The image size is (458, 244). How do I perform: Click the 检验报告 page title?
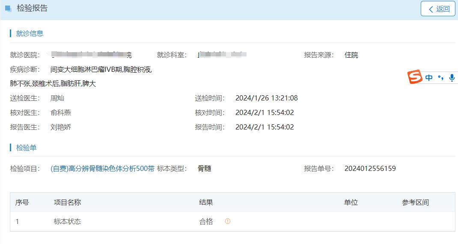click(32, 8)
